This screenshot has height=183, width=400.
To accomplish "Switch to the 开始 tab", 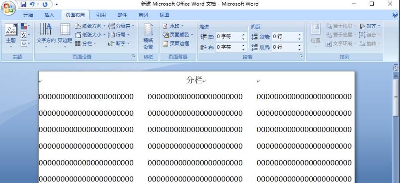I will coord(28,15).
